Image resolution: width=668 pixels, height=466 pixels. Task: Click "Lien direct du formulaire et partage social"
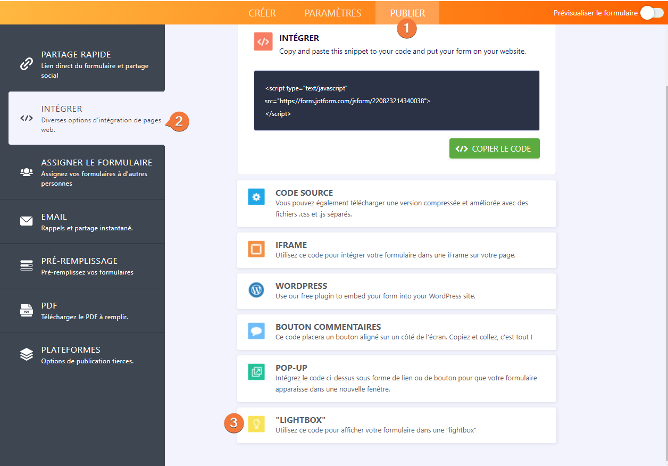coord(95,71)
